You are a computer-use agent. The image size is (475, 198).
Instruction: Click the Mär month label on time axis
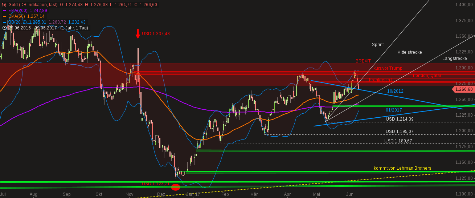click(x=254, y=194)
